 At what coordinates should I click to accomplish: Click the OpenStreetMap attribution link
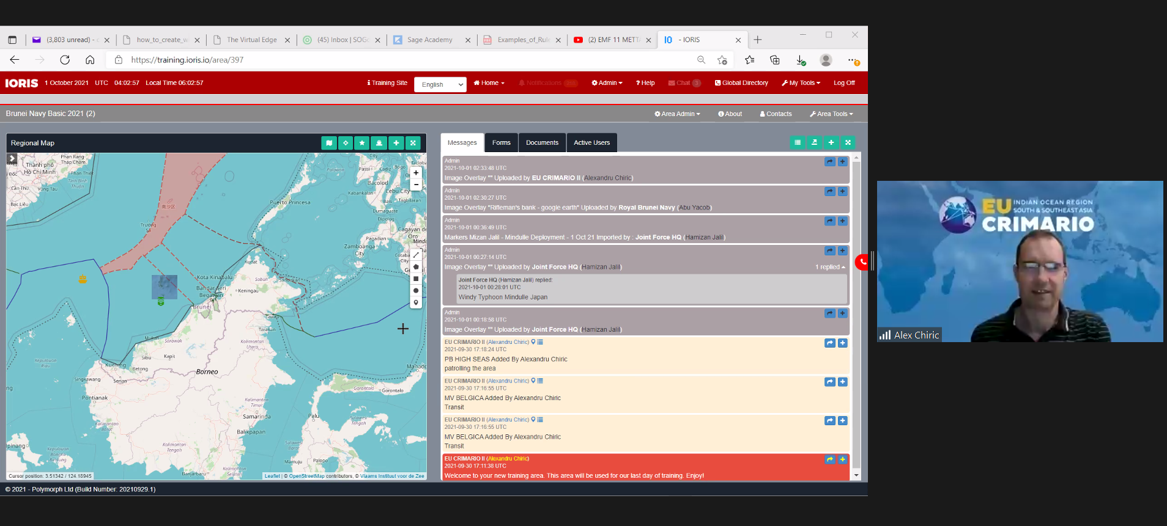click(x=307, y=476)
